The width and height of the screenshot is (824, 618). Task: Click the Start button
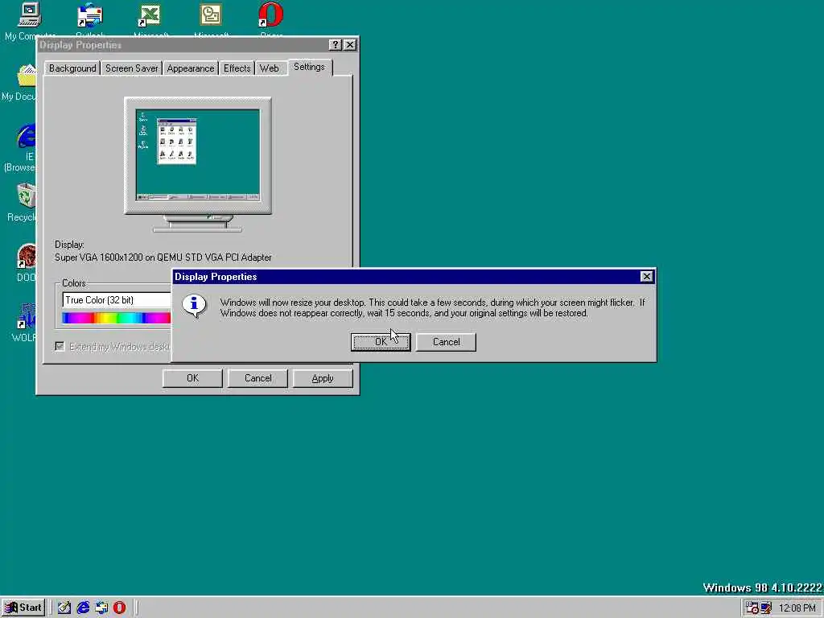pos(23,608)
